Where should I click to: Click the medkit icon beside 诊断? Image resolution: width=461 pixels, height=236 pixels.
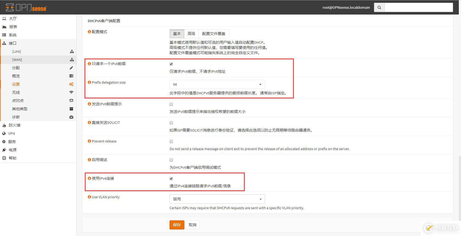coord(71,117)
